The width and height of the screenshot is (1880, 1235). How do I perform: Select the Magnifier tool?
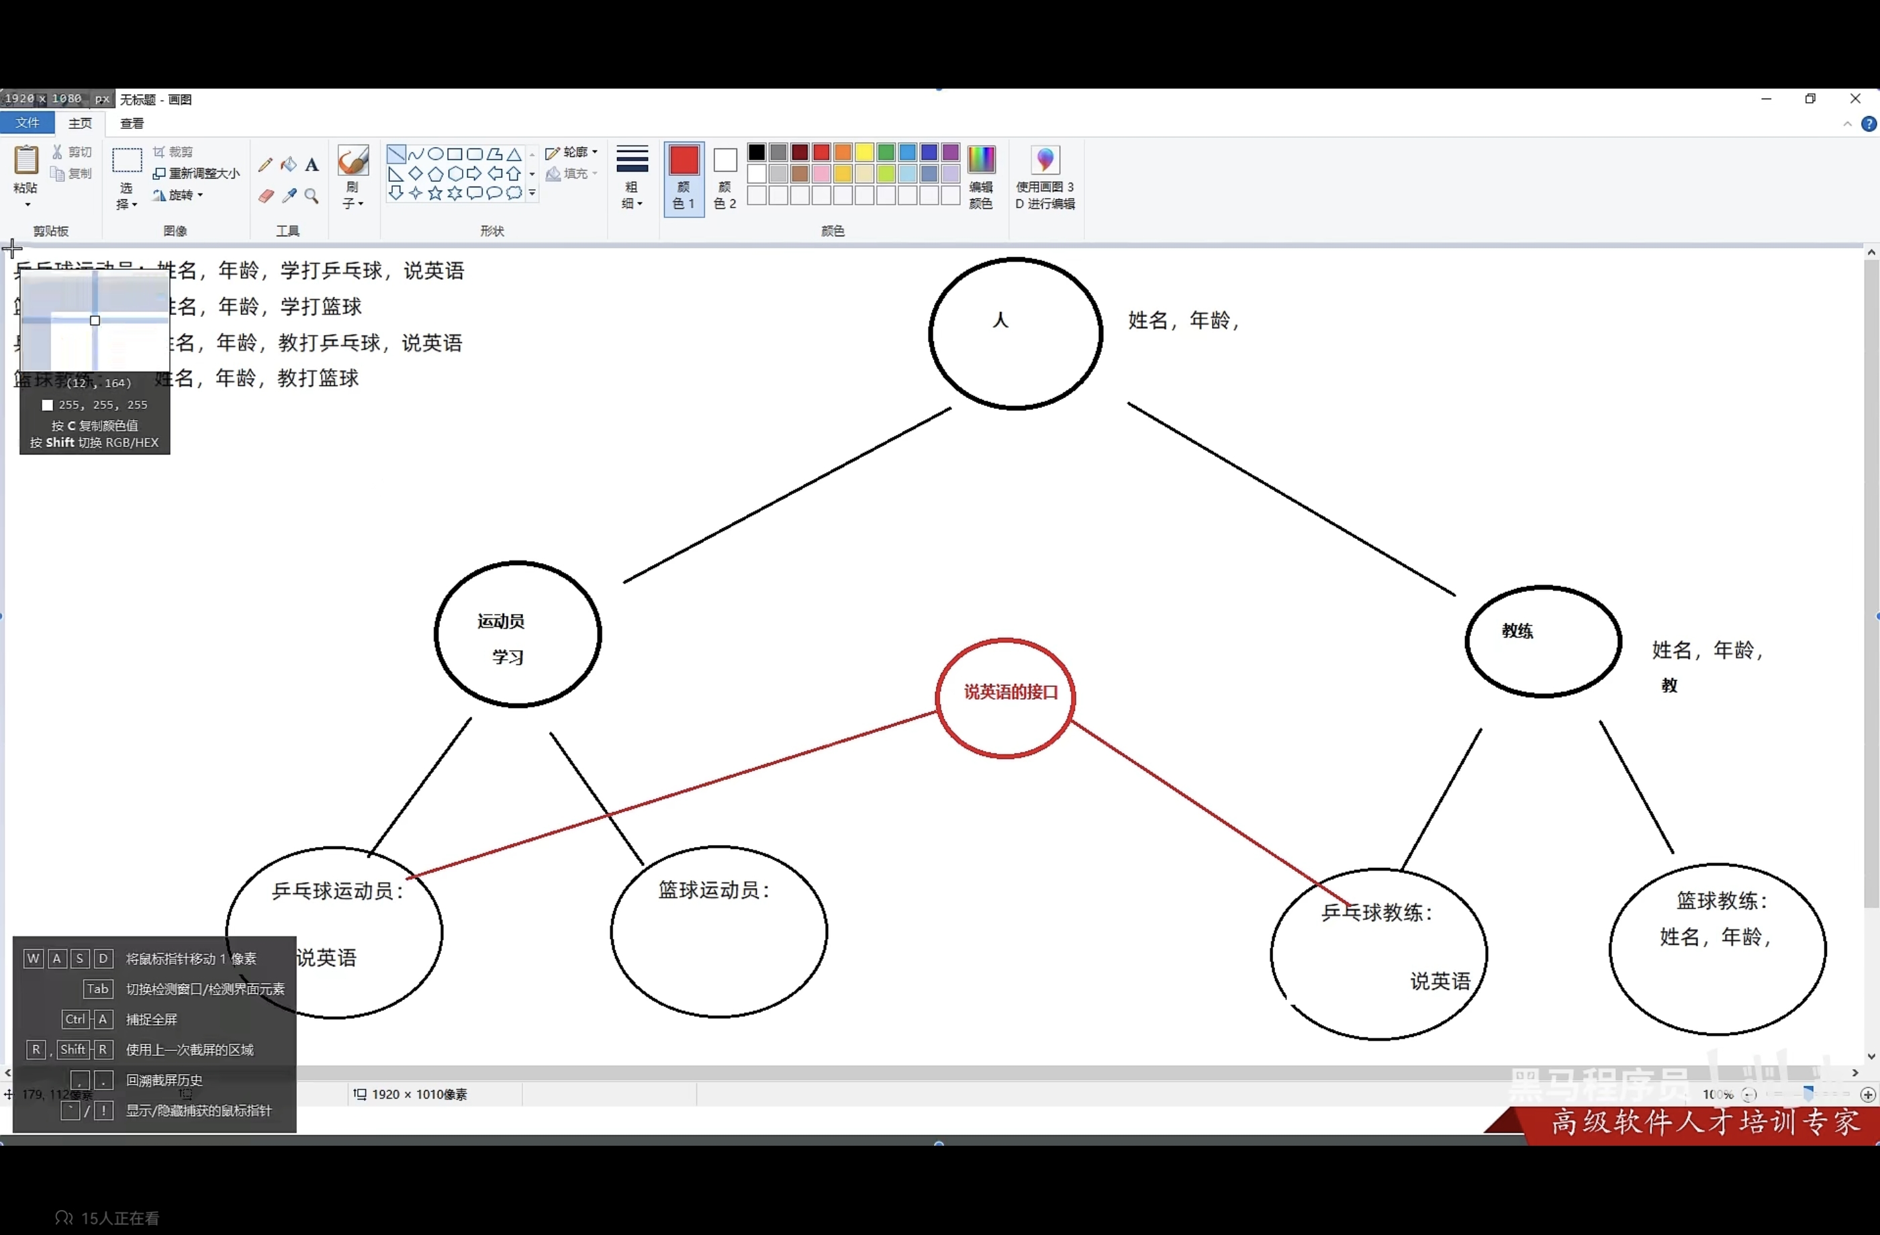click(312, 196)
